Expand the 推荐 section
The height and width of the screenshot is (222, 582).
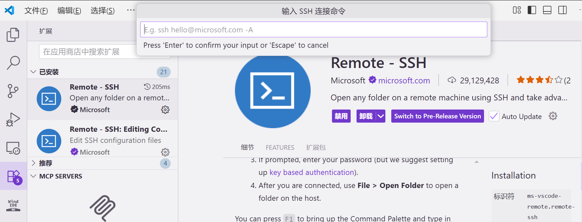(x=33, y=163)
